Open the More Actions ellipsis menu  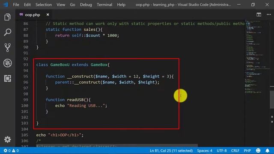tap(269, 15)
